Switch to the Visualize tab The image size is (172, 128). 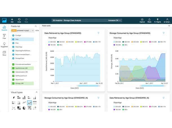click(x=4, y=29)
